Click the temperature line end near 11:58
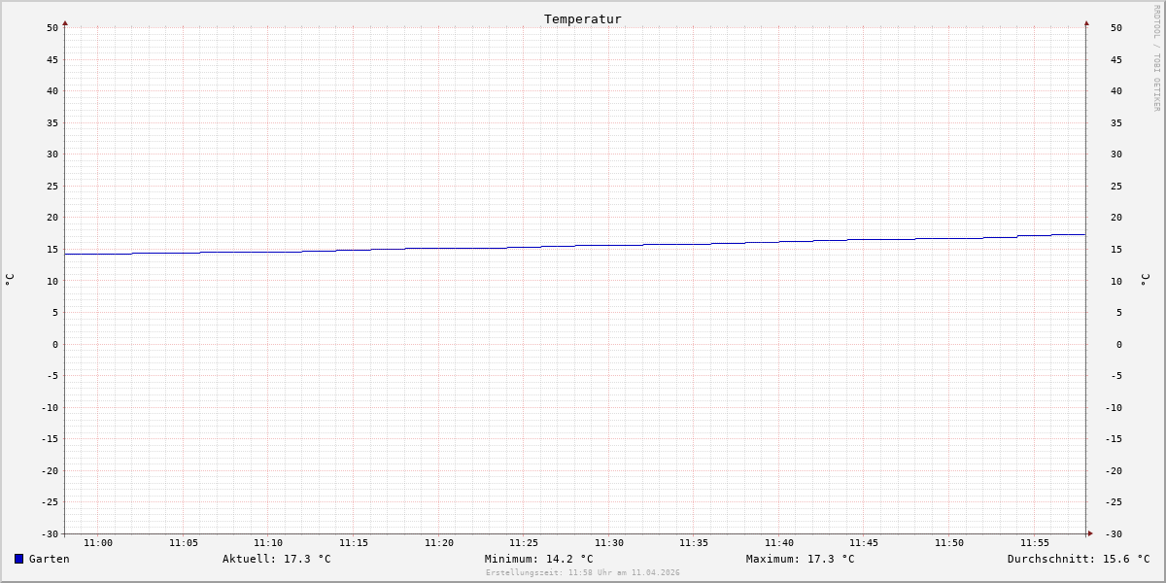 coord(1084,234)
